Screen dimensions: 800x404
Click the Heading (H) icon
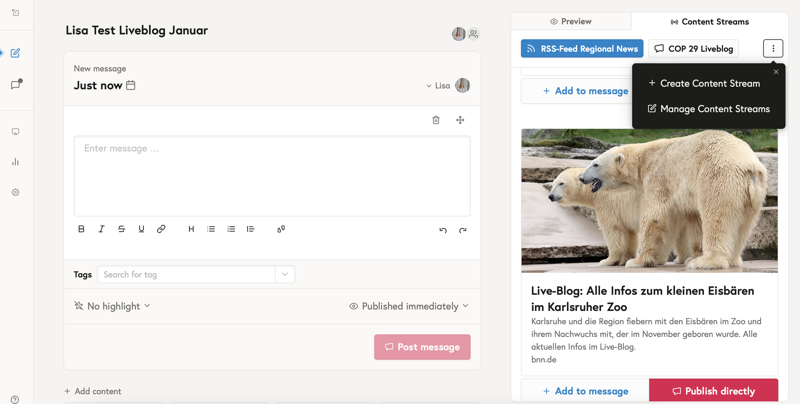[191, 229]
